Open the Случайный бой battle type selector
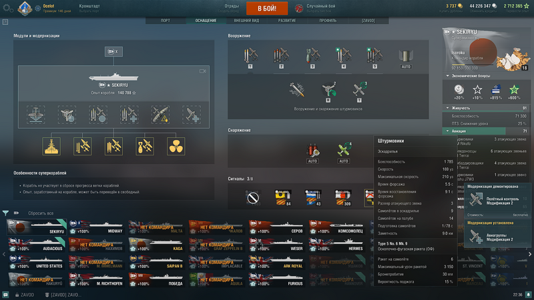Viewport: 534px width, 300px height. click(315, 8)
